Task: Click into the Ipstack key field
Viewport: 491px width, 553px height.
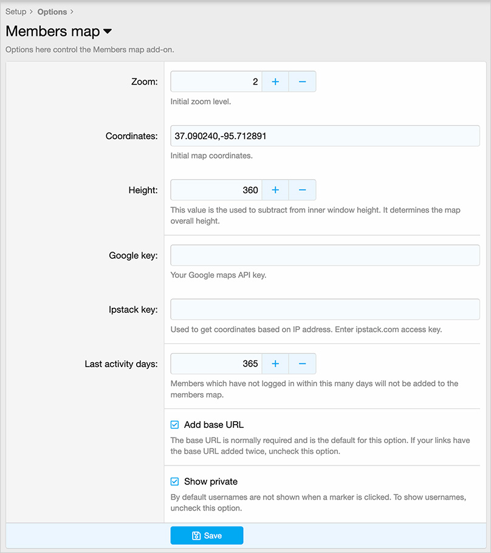Action: click(x=325, y=309)
